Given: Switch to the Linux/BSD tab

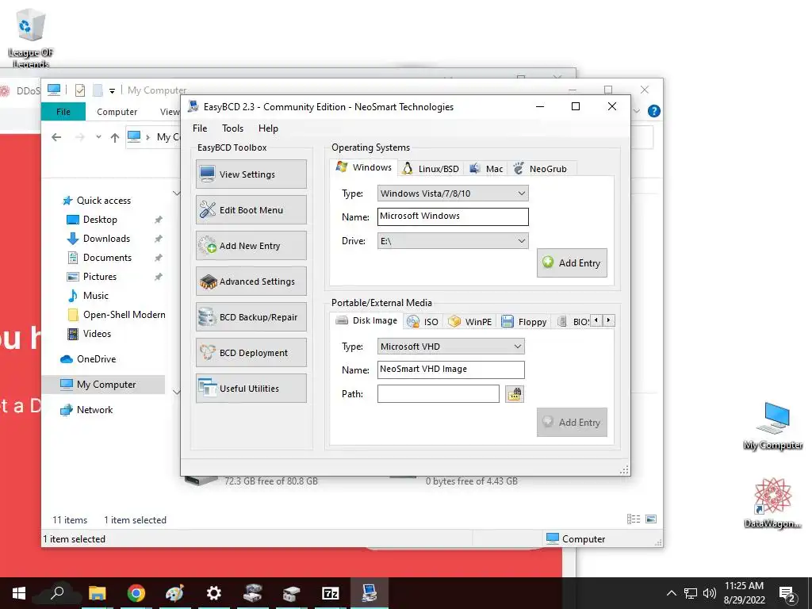Looking at the screenshot, I should [x=431, y=169].
